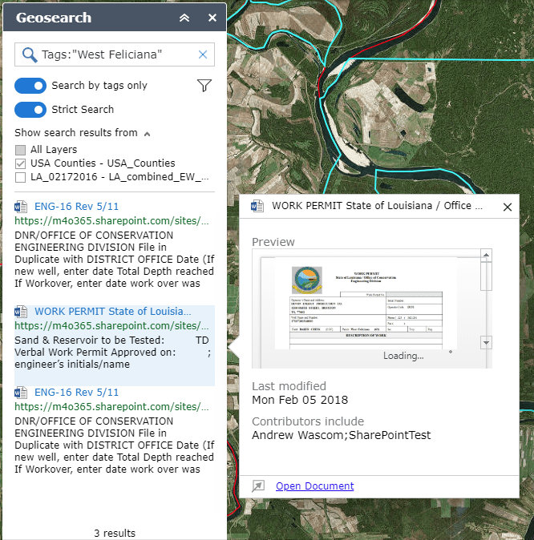This screenshot has width=534, height=540.
Task: Open WORK PERMIT State of Louisiana result
Action: click(x=113, y=312)
